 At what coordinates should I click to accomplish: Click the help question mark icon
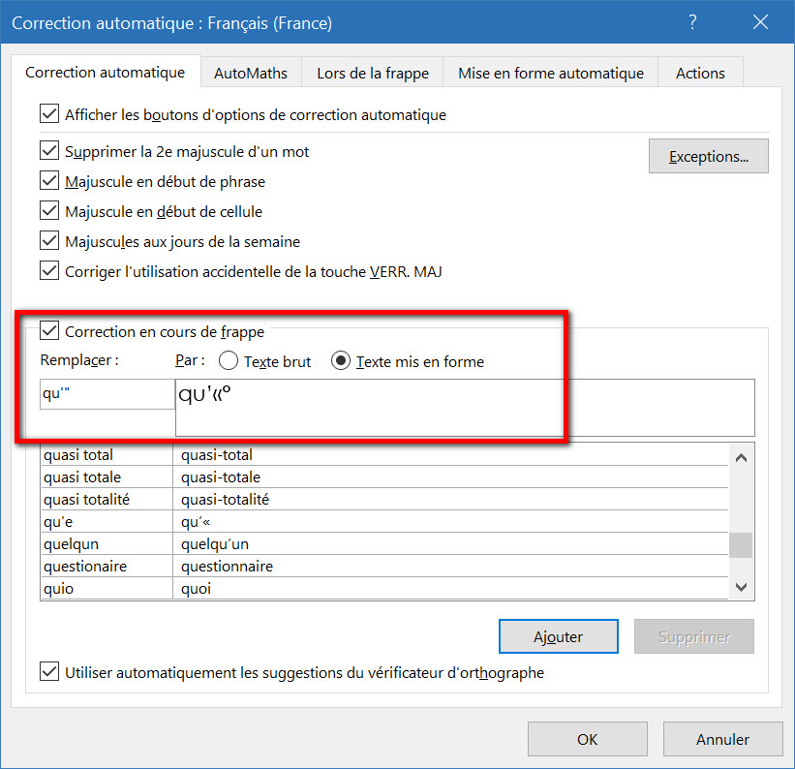(692, 22)
